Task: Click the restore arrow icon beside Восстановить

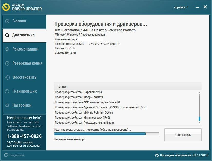Action: 7,77
